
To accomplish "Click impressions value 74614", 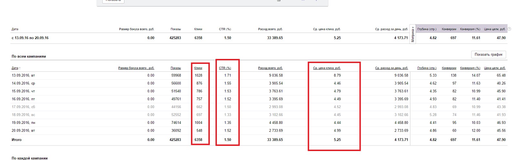I will 176,123.
